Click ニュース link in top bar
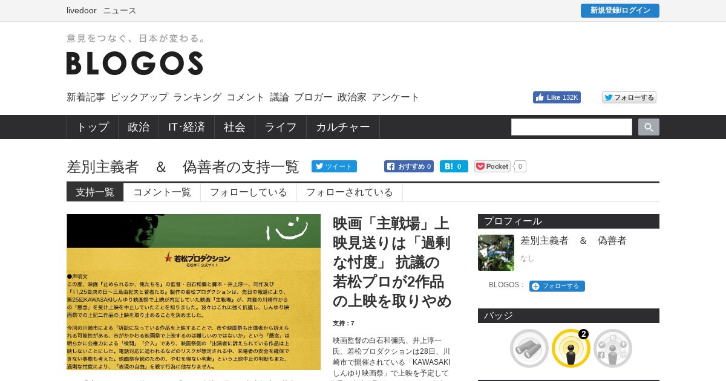 (120, 10)
